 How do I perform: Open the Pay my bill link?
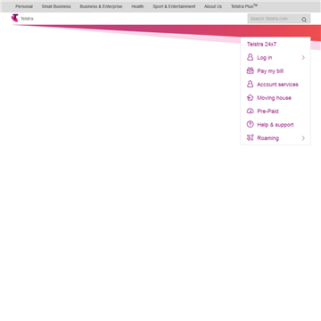tap(270, 71)
